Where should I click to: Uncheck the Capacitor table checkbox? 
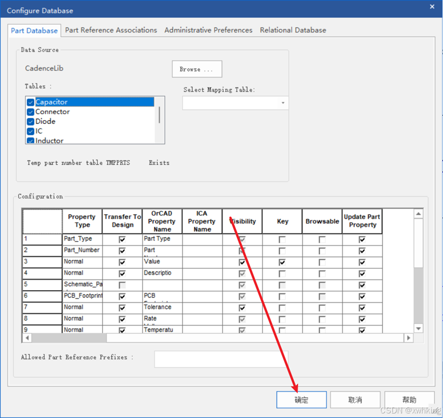coord(30,102)
